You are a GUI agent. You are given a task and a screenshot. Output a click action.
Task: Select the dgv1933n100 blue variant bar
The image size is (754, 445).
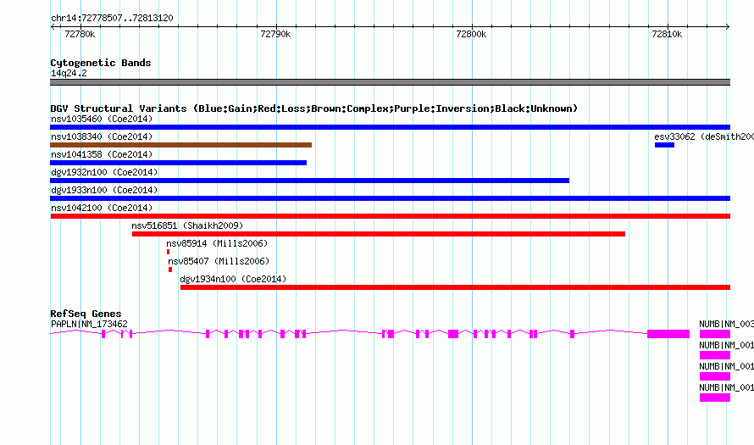[x=390, y=198]
